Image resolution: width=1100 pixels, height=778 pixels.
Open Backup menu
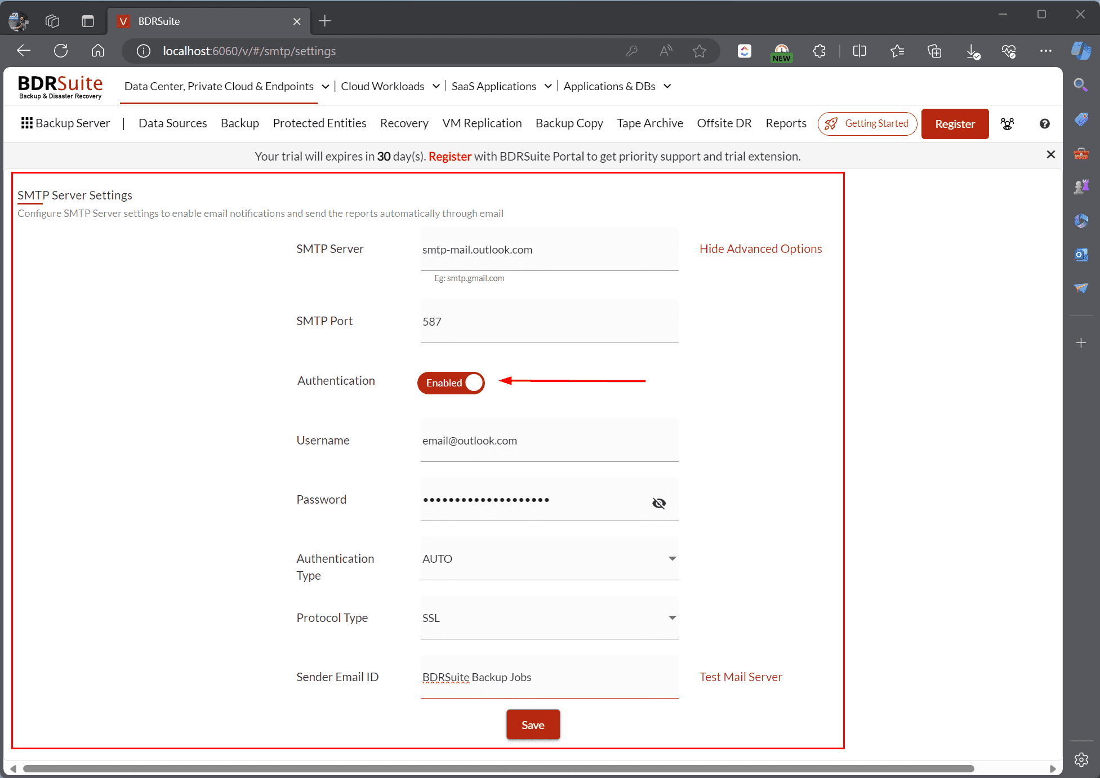tap(239, 123)
